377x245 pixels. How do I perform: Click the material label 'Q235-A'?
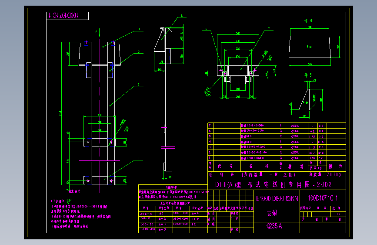(274, 226)
